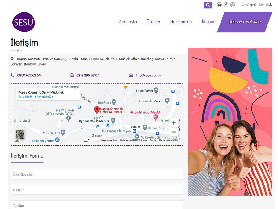Open the YouTube social icon
Screen dimensions: 278x209
click(219, 5)
